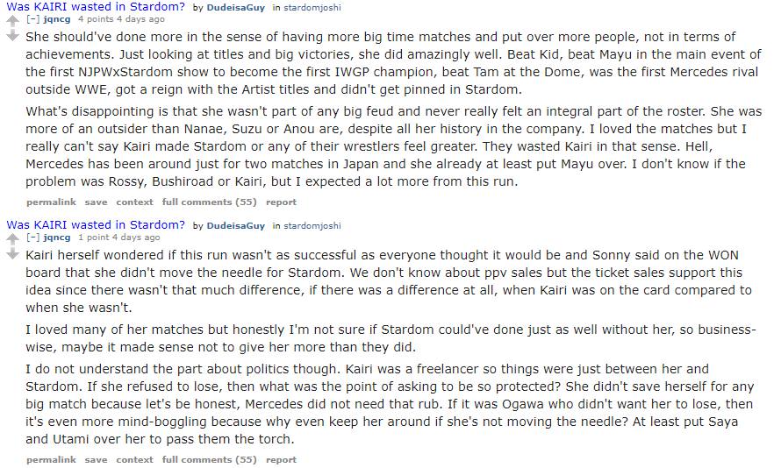
Task: Upvote the first jqncg comment
Action: pyautogui.click(x=12, y=21)
